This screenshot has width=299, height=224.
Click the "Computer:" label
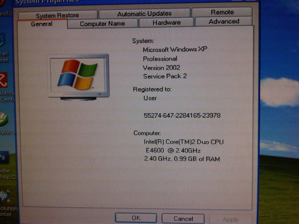[147, 133]
